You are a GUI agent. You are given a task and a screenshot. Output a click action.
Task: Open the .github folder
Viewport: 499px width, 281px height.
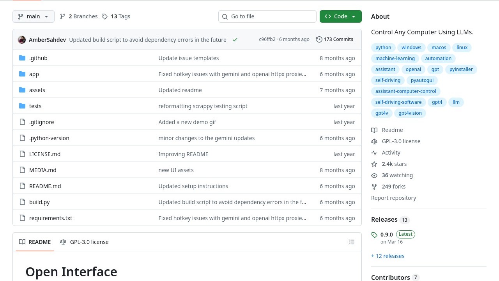click(x=38, y=58)
